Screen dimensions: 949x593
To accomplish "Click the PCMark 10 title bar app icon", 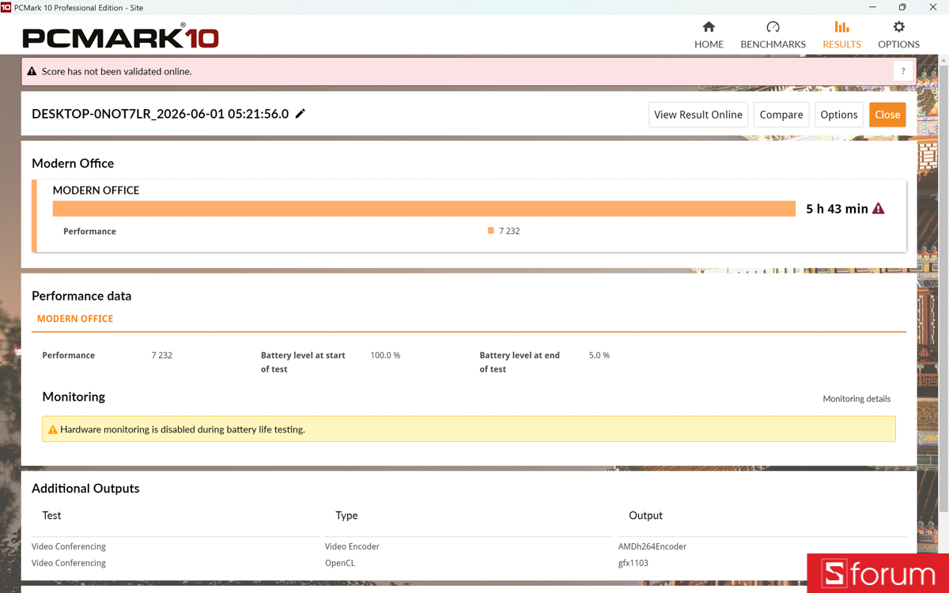I will (6, 7).
